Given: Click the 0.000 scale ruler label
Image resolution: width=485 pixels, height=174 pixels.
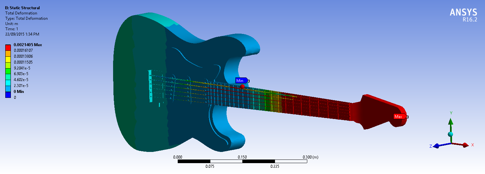Looking at the screenshot, I should 178,157.
